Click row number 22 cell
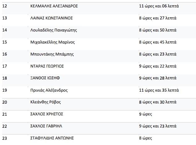The image size is (196, 145). pyautogui.click(x=5, y=126)
